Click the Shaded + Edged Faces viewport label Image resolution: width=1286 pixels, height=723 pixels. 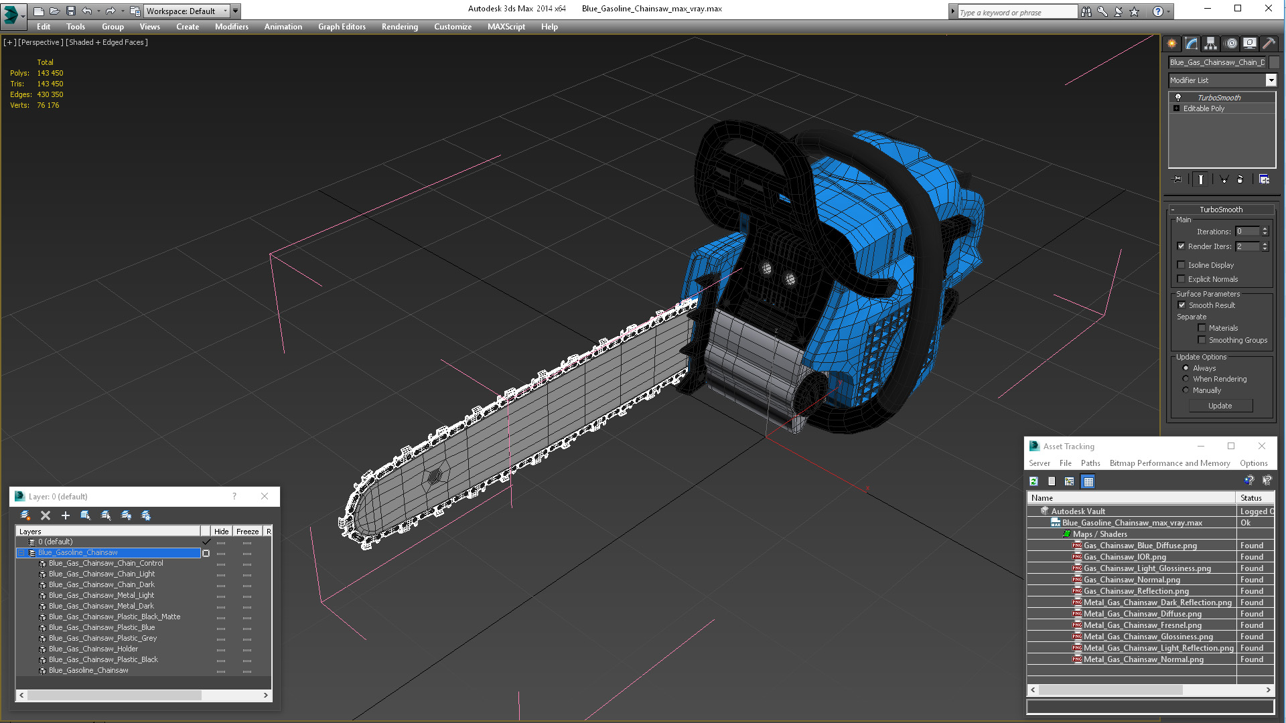pyautogui.click(x=107, y=42)
